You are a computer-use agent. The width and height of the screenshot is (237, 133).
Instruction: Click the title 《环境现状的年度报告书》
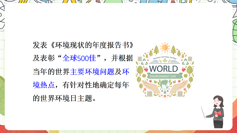pyautogui.click(x=92, y=45)
